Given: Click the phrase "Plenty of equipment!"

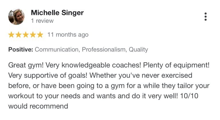Looking at the screenshot, I should (x=176, y=65).
